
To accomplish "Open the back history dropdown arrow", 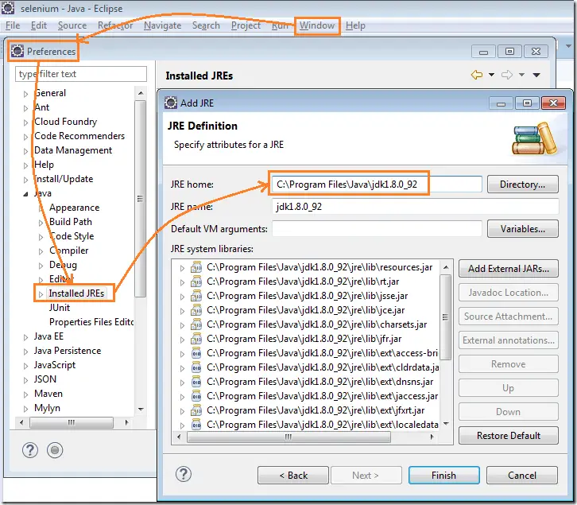I will pyautogui.click(x=491, y=75).
